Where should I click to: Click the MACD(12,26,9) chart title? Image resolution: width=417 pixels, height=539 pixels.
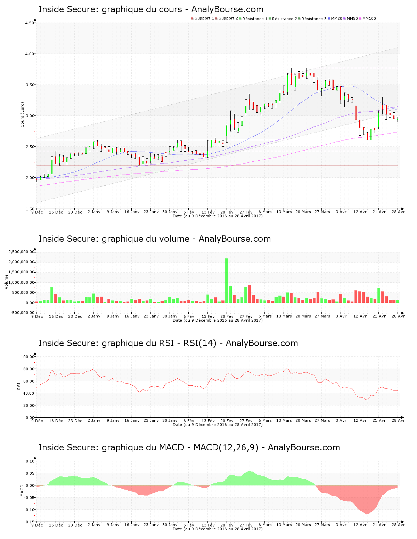[x=189, y=448]
